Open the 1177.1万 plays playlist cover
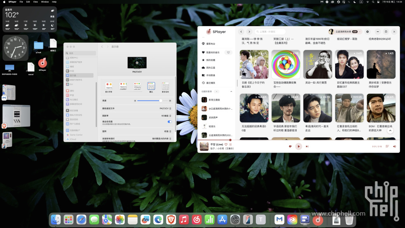This screenshot has height=228, width=405. click(x=349, y=108)
